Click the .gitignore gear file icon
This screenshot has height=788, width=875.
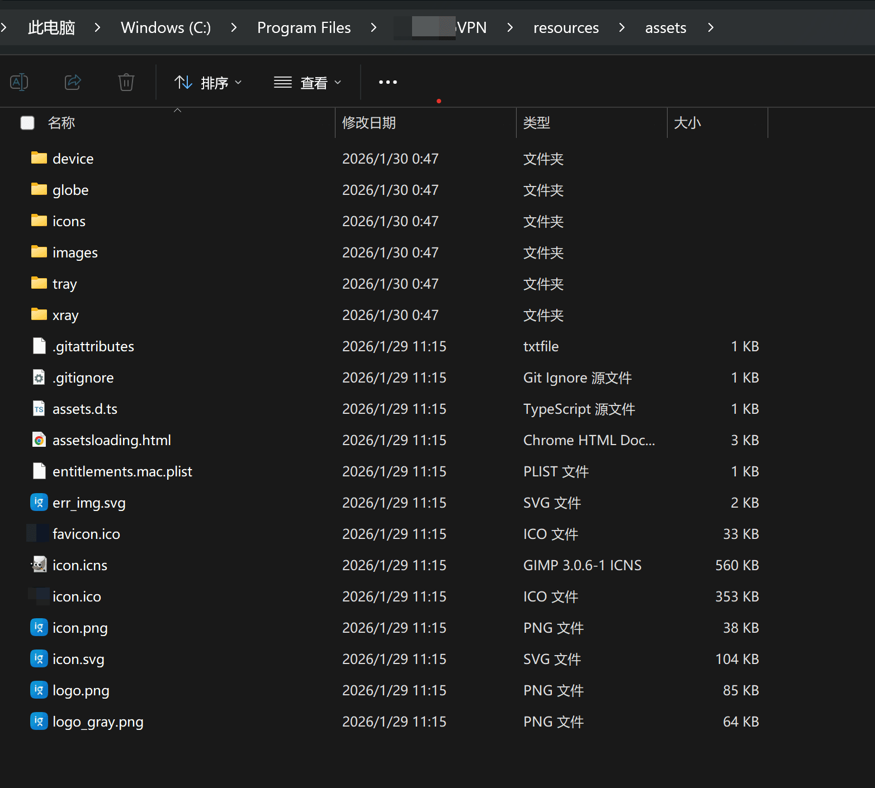click(39, 378)
